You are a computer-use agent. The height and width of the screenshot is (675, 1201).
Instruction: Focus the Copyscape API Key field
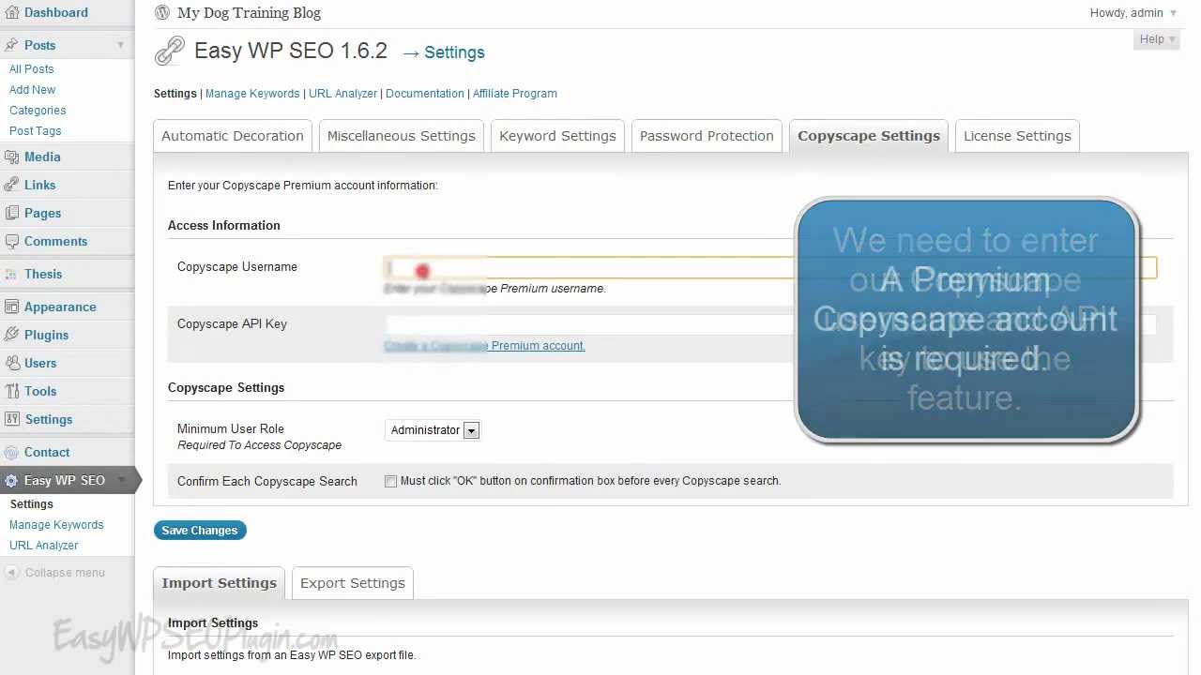pos(770,325)
